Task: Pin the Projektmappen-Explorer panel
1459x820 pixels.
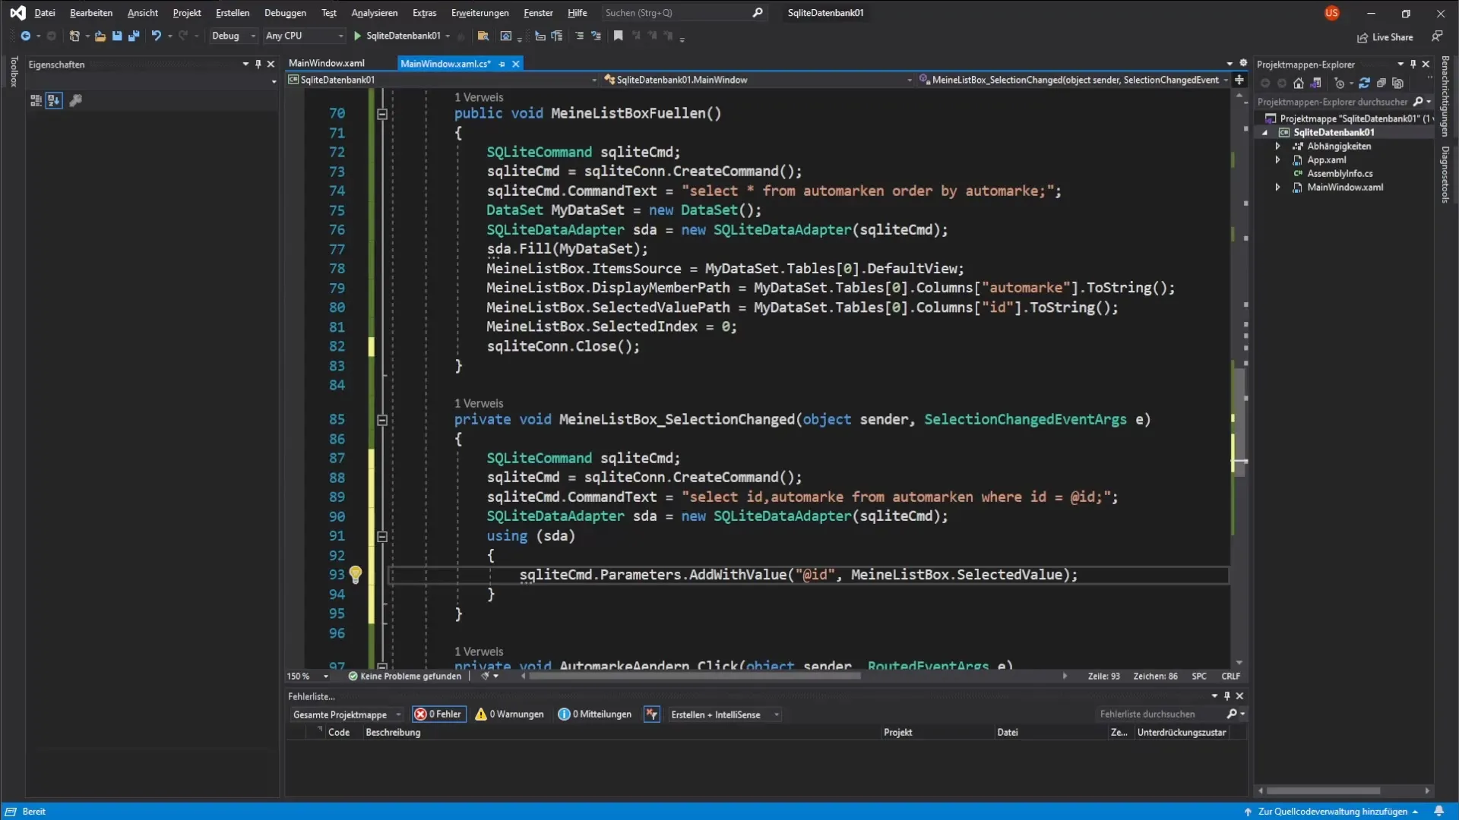Action: 1413,65
